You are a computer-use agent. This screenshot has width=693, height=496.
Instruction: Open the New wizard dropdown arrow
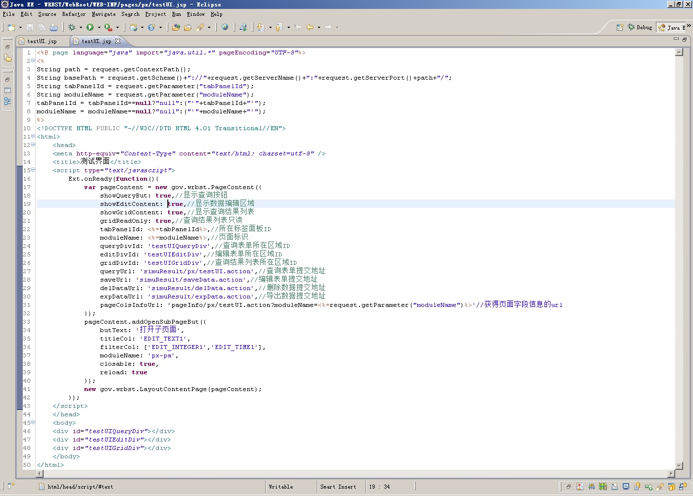(20, 28)
